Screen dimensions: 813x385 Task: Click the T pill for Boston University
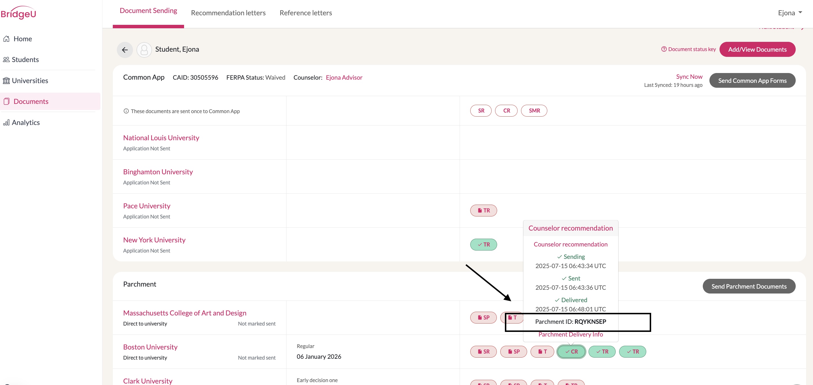pyautogui.click(x=542, y=352)
